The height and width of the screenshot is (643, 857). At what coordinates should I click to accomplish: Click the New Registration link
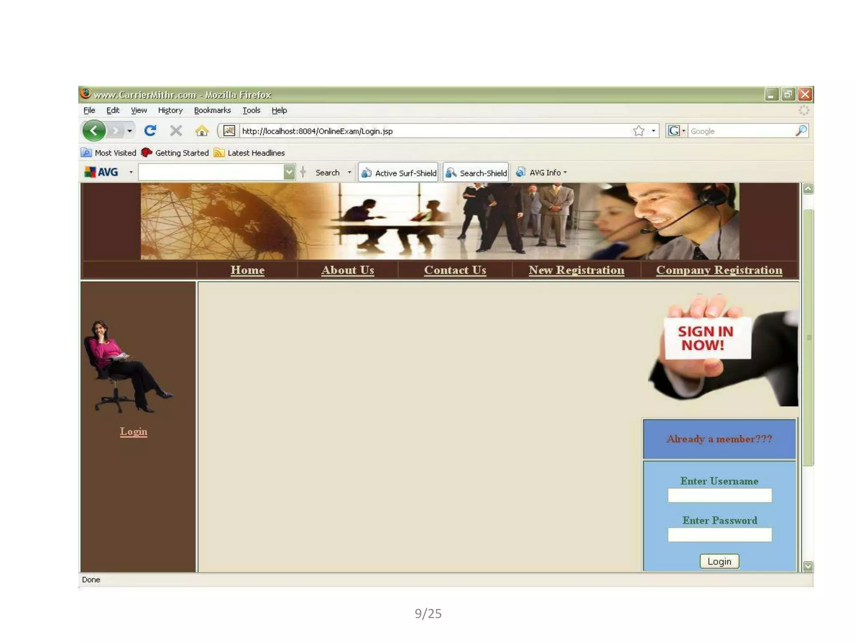[576, 270]
